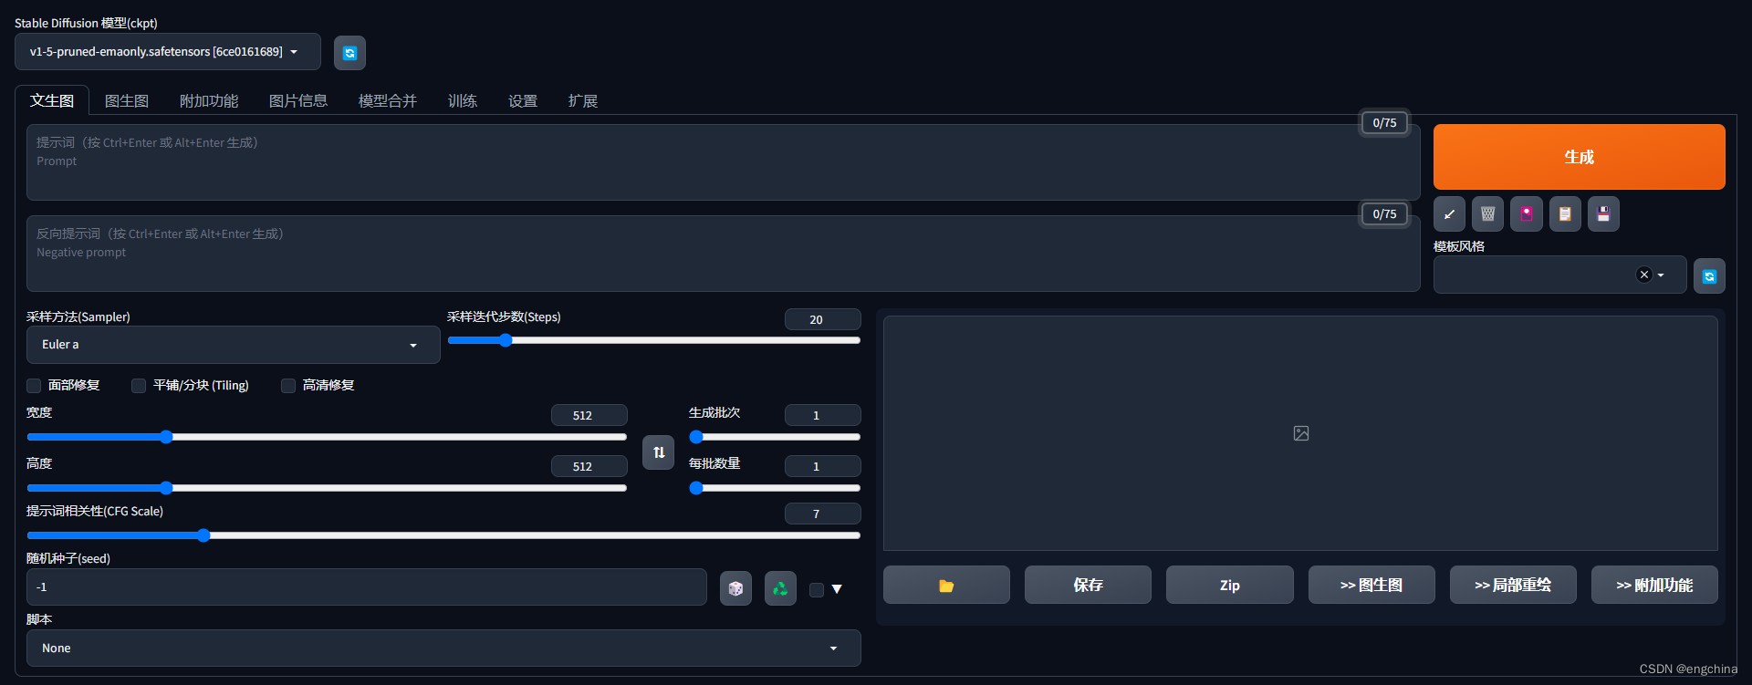The image size is (1752, 685).
Task: Clear prompts with the trash can icon
Action: 1487,214
